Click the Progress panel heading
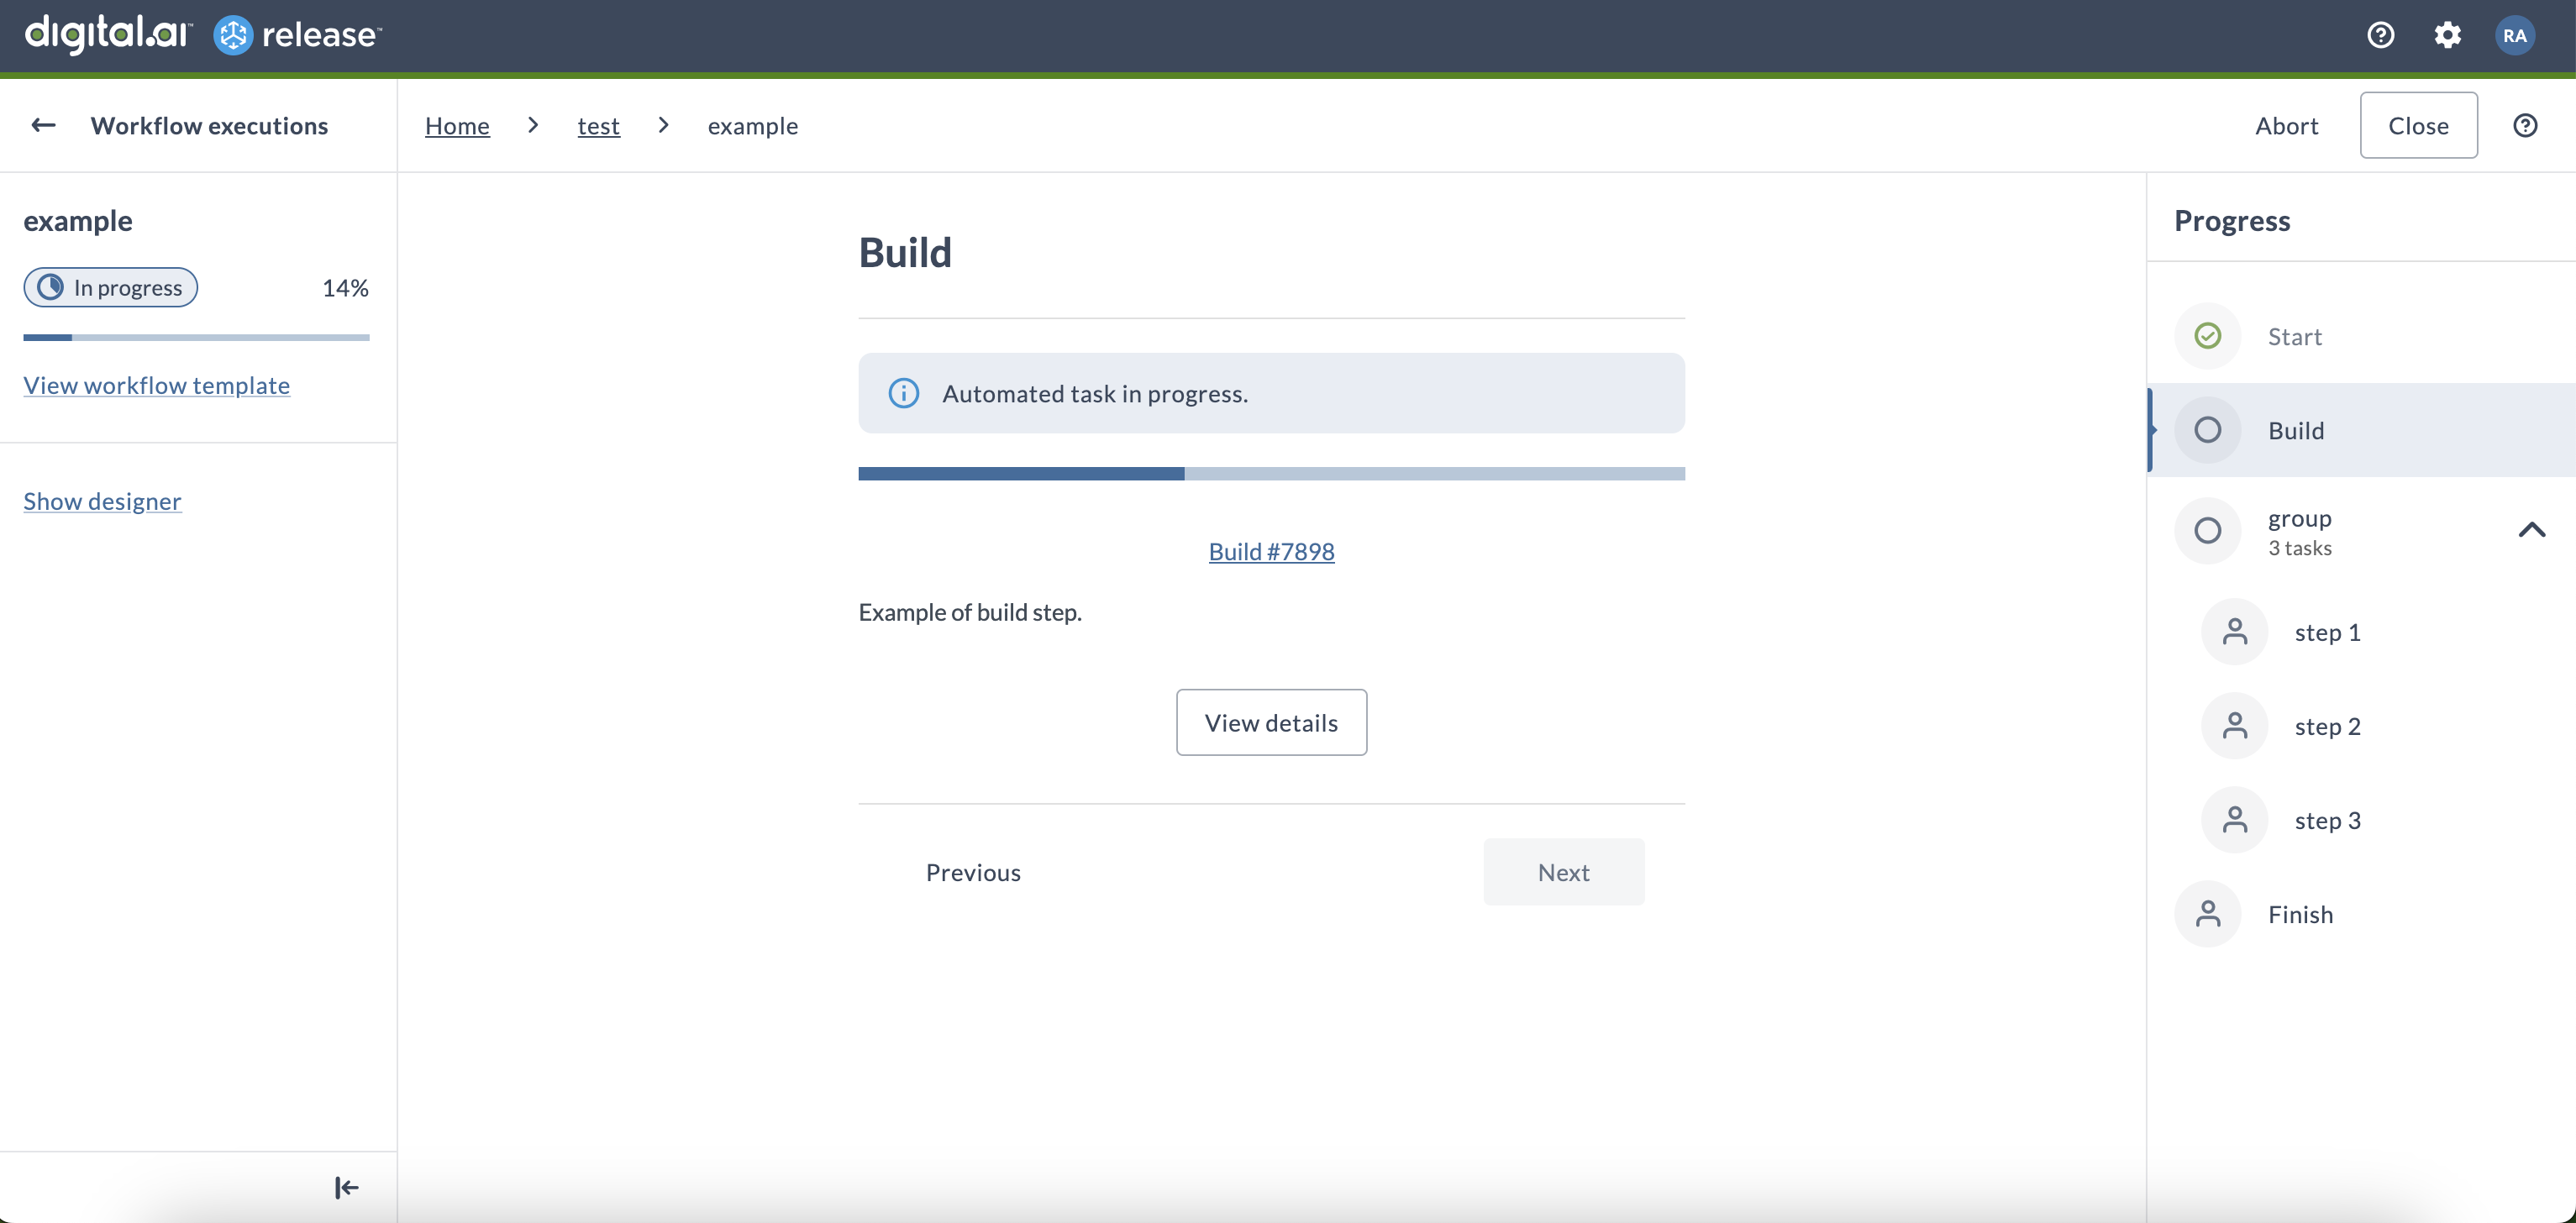Viewport: 2576px width, 1223px height. pyautogui.click(x=2232, y=220)
